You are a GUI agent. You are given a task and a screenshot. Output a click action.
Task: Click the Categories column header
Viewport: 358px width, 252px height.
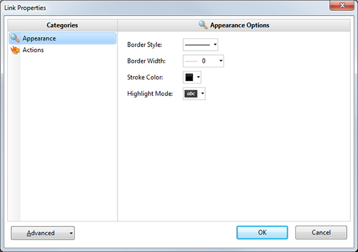click(63, 25)
